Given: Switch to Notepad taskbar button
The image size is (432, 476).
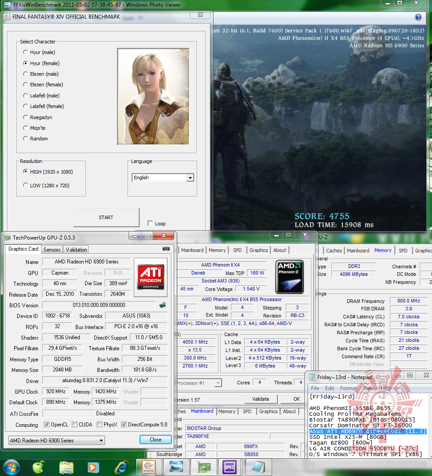Looking at the screenshot, I should 258,467.
